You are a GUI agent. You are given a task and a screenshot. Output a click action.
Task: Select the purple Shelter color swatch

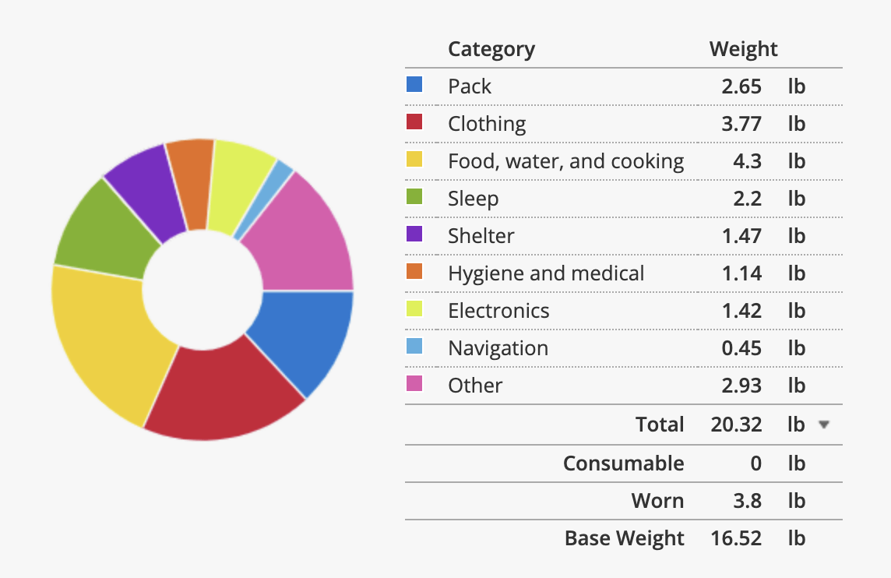tap(414, 234)
